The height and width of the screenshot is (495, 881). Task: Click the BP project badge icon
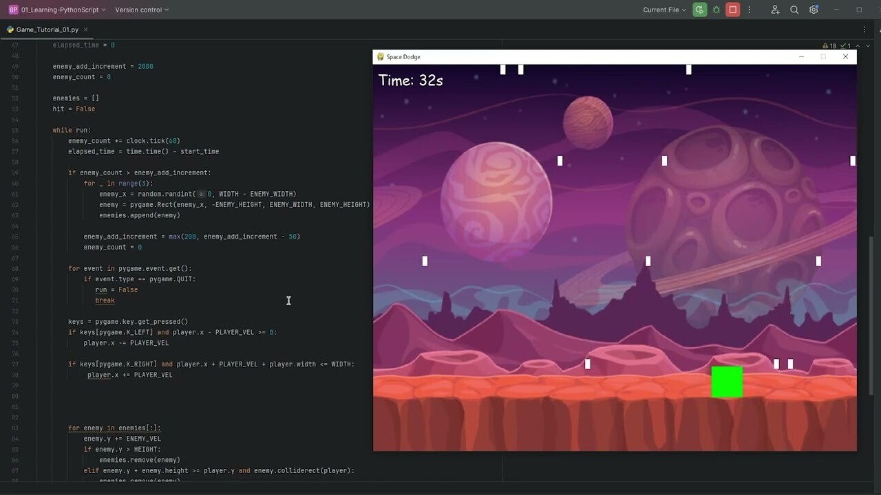(13, 10)
